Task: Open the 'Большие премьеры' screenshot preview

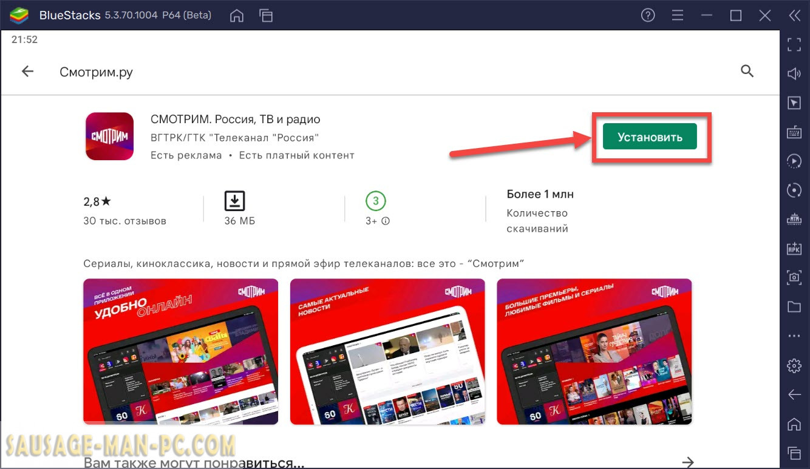Action: click(x=594, y=352)
